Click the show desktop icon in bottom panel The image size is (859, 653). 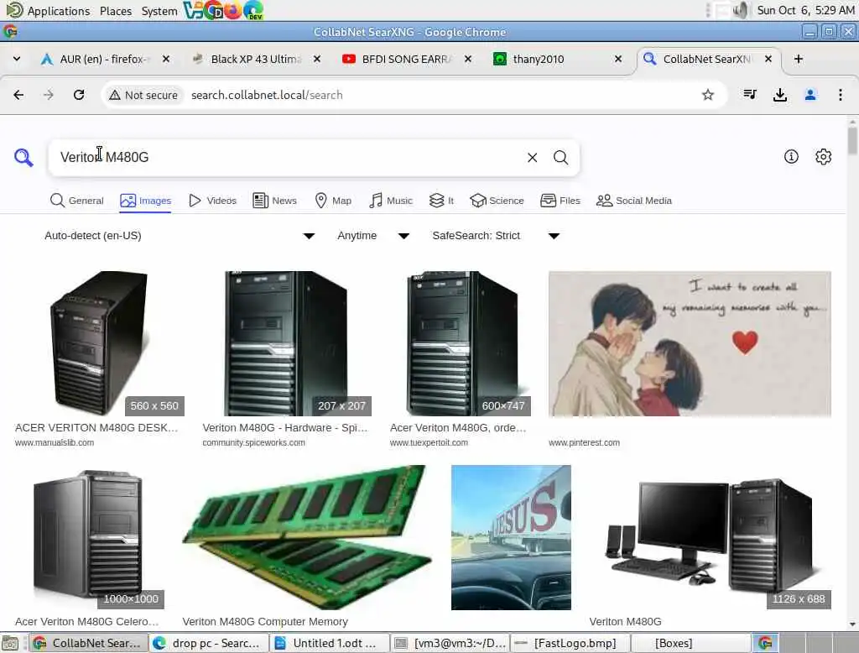(10, 643)
